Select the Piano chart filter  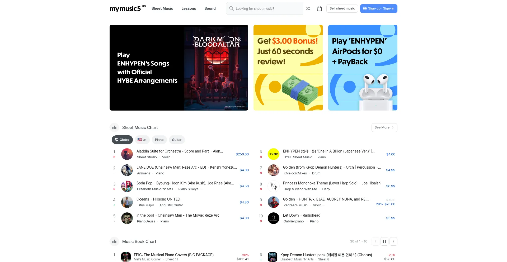(159, 140)
